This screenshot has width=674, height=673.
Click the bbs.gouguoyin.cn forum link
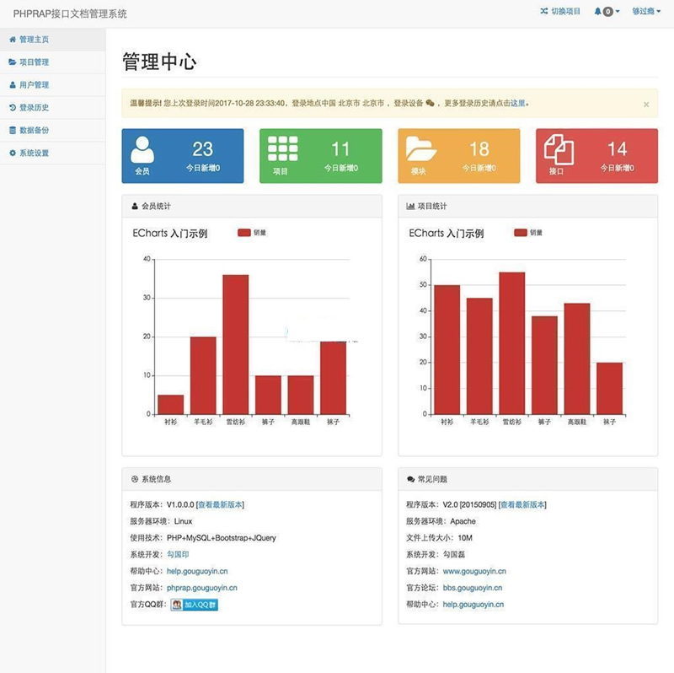473,588
